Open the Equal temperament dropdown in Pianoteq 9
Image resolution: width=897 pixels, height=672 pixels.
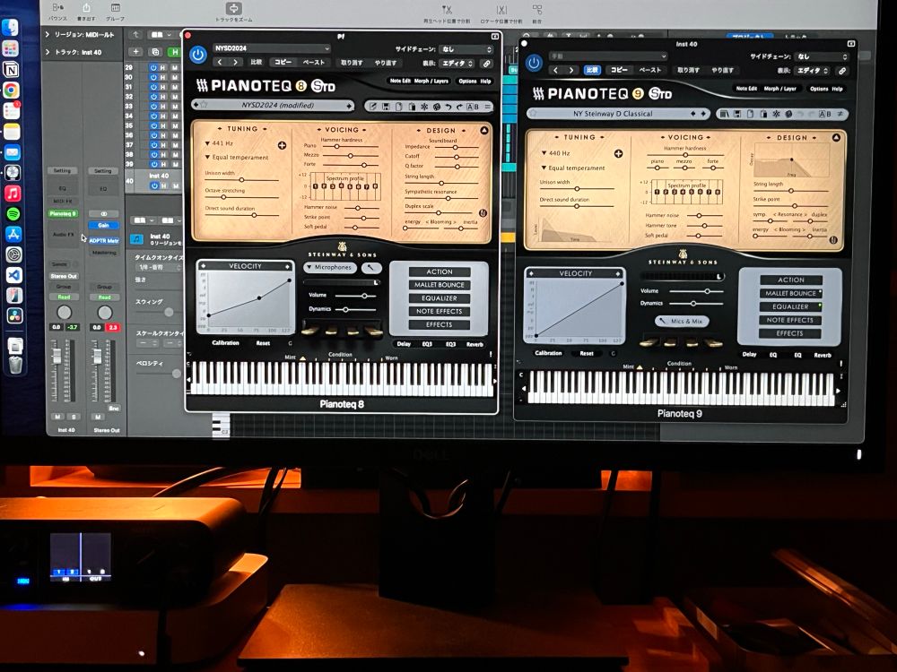[572, 168]
